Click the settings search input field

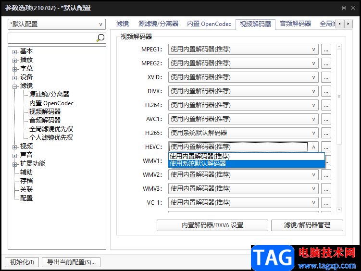(52, 38)
